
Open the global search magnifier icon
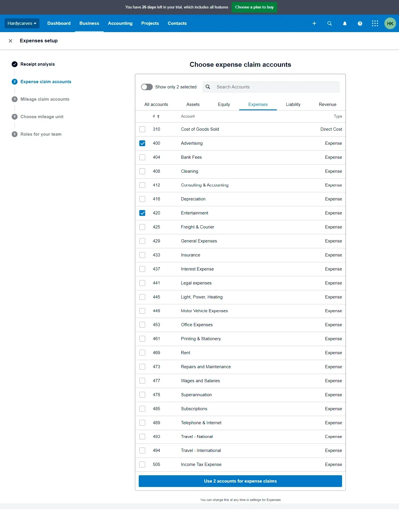pos(329,23)
